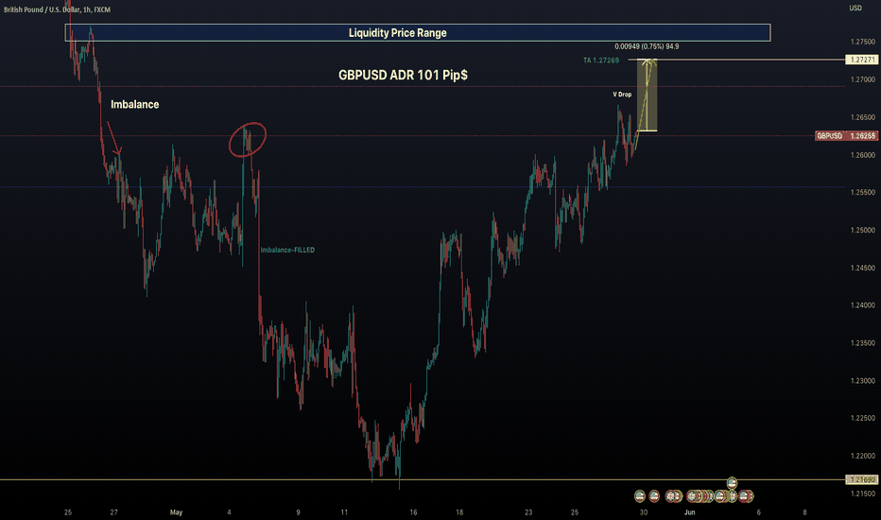This screenshot has height=520, width=881.
Task: Click the 27 date on the time axis
Action: pyautogui.click(x=114, y=512)
